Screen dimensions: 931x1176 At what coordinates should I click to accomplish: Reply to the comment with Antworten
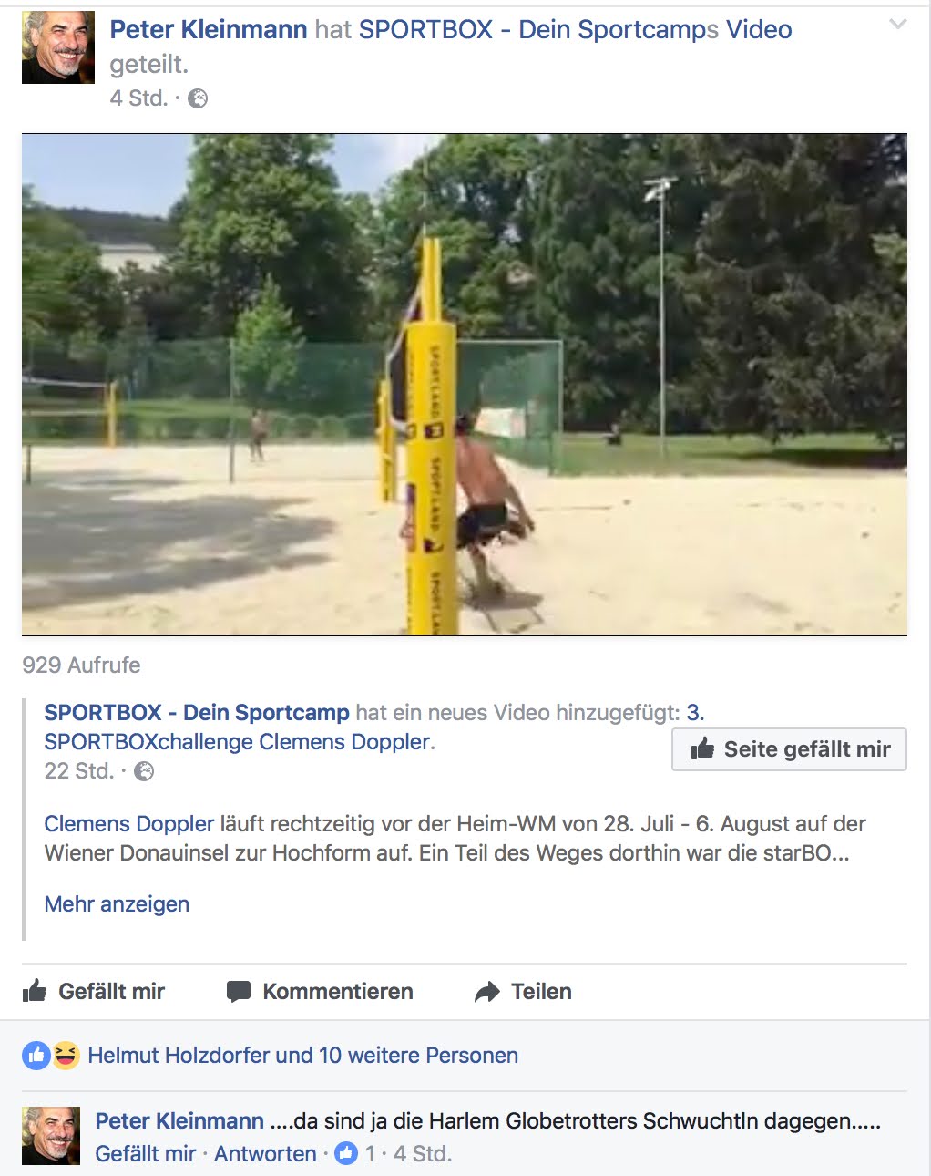click(x=265, y=1153)
